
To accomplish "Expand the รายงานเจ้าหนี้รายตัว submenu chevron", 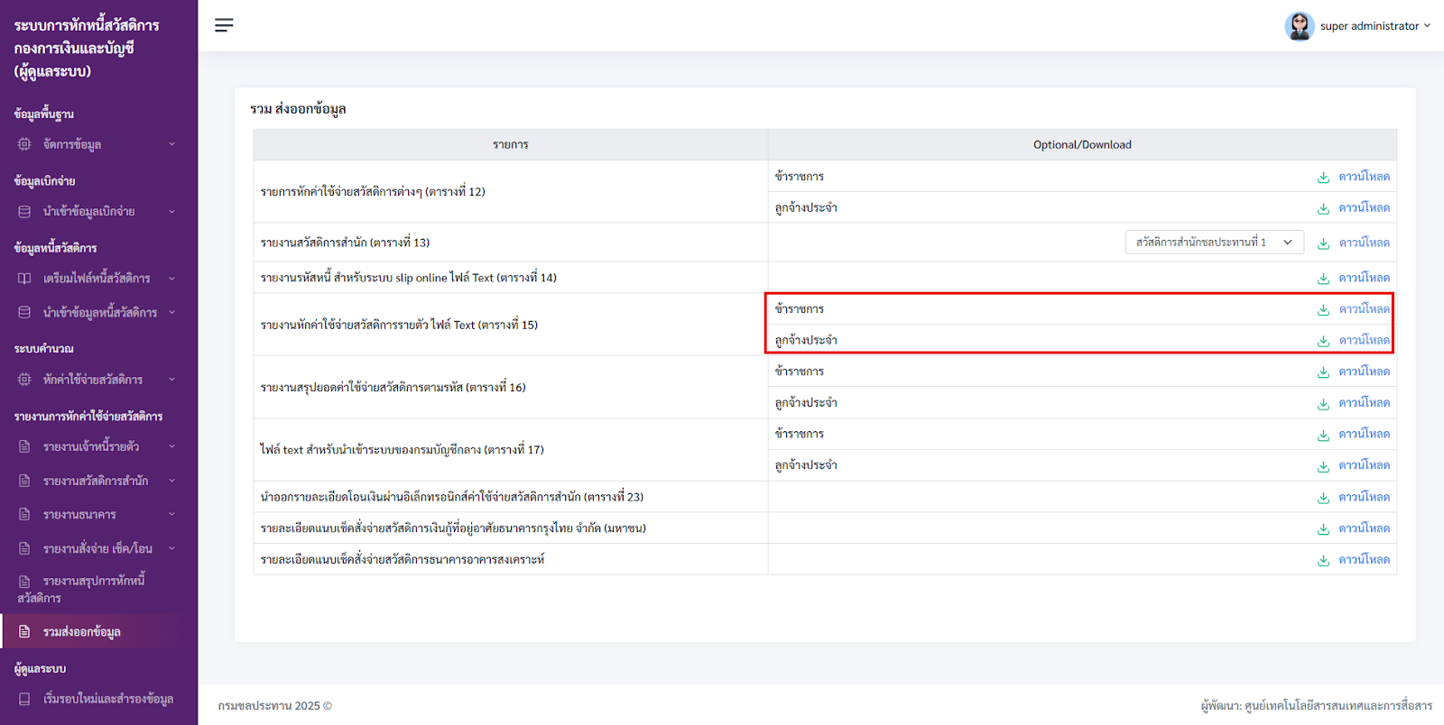I will pos(171,446).
